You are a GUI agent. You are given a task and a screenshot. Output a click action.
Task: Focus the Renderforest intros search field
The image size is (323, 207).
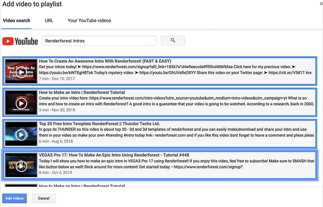(99, 41)
